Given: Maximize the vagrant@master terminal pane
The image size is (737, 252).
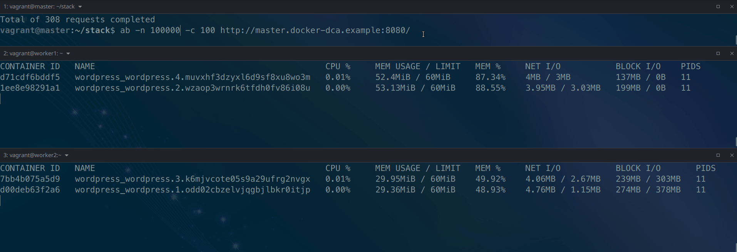Looking at the screenshot, I should click(x=718, y=7).
